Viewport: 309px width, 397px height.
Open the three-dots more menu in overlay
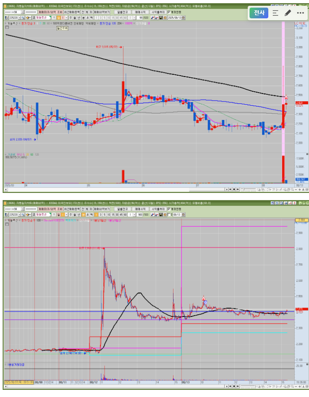pos(301,13)
